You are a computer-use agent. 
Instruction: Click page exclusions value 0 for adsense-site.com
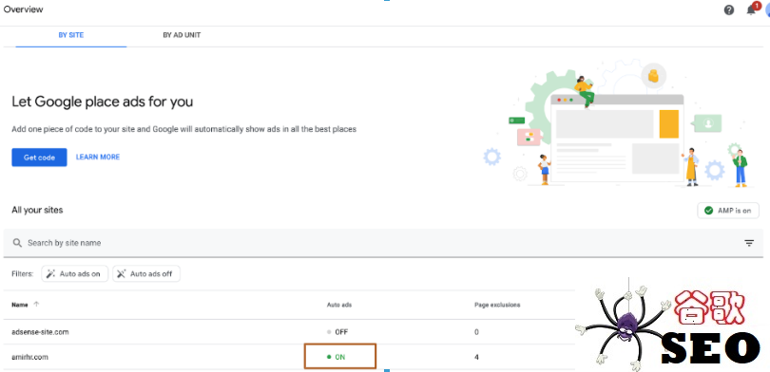[476, 332]
